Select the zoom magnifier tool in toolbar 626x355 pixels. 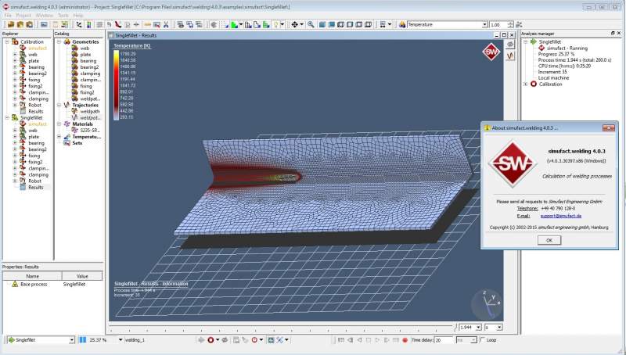(x=311, y=25)
